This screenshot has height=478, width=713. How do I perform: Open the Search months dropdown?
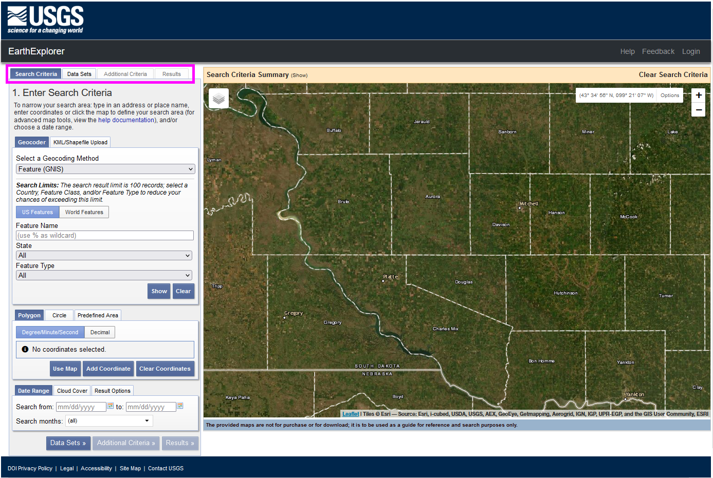pyautogui.click(x=108, y=420)
